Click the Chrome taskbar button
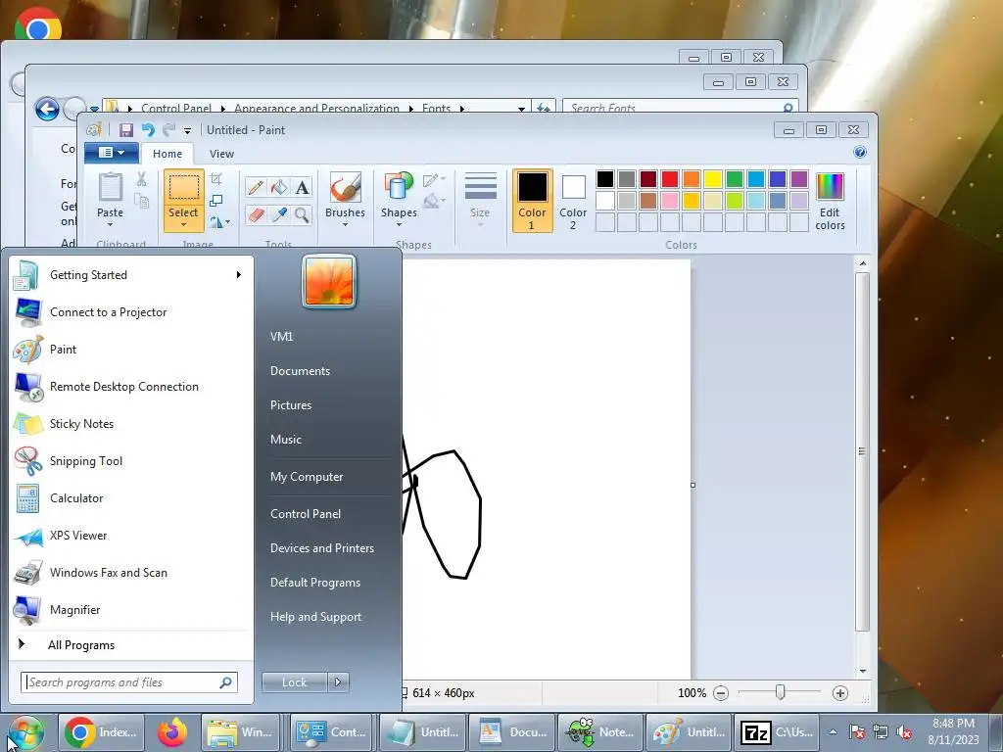The image size is (1003, 752). coord(101,732)
